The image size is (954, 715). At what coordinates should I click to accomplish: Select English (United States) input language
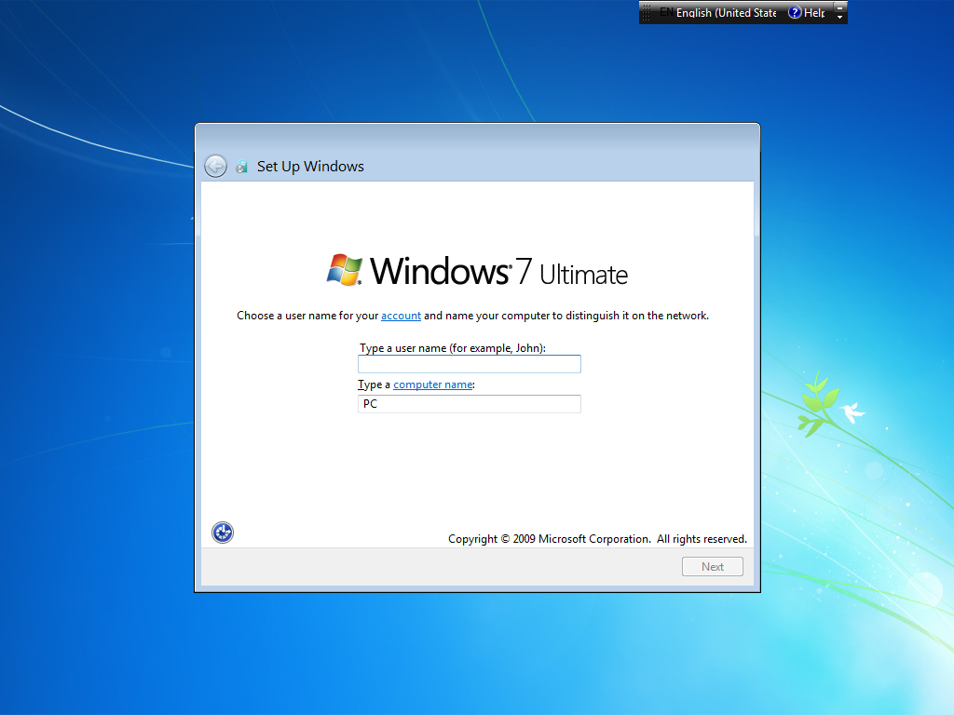point(726,13)
